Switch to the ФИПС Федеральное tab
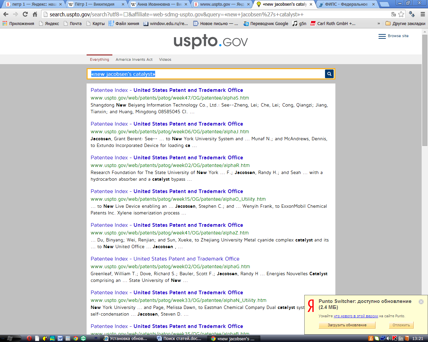This screenshot has height=342, width=428. [346, 4]
